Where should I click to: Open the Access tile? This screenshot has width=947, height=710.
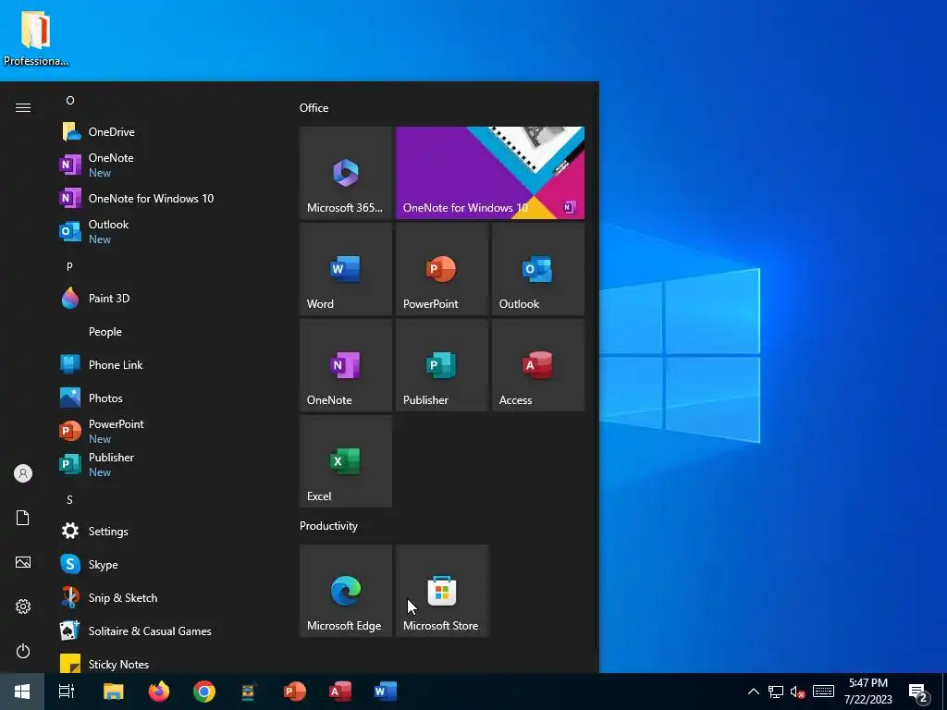538,365
